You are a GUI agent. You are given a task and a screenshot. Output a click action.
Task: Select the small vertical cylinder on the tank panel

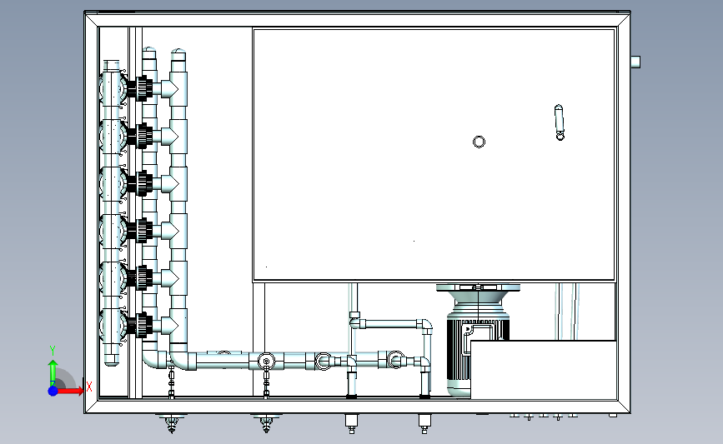click(559, 122)
